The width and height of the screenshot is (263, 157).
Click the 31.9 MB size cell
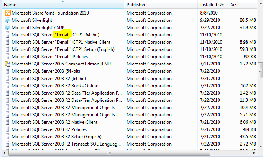[248, 28]
